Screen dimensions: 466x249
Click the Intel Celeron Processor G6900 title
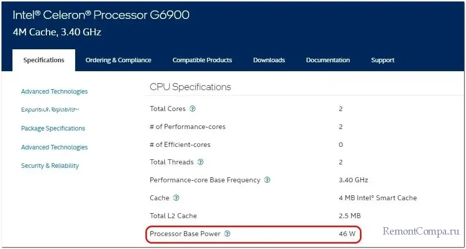(101, 15)
